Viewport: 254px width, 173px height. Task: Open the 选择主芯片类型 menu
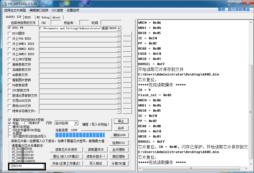[15, 10]
